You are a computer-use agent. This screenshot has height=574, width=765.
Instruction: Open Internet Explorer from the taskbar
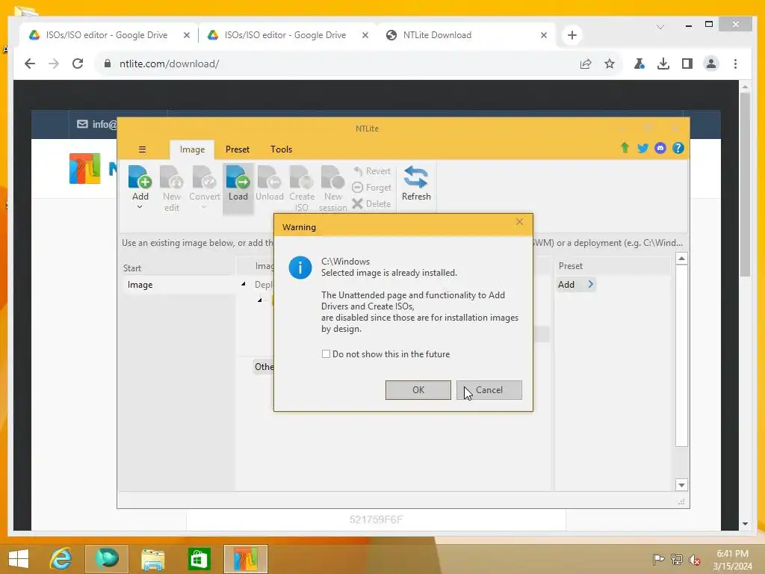click(61, 558)
